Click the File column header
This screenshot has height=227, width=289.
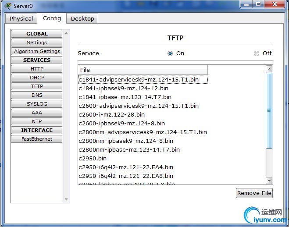[x=143, y=70]
